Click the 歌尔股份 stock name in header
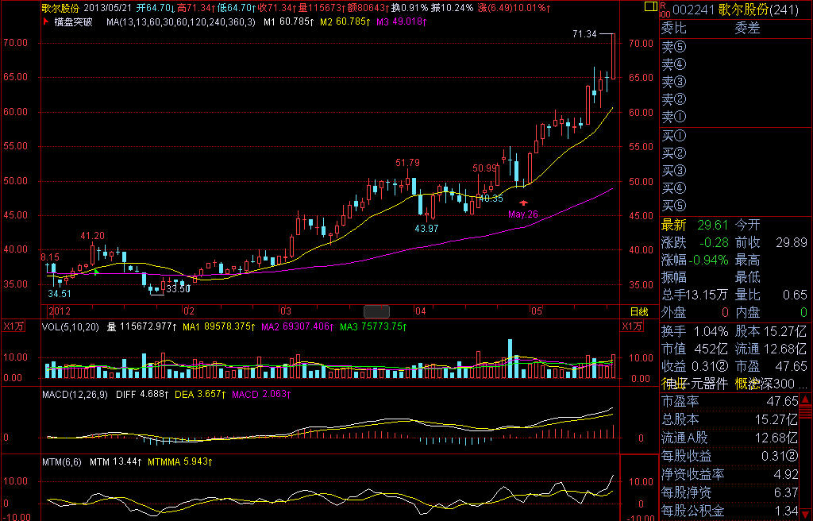 pos(60,7)
